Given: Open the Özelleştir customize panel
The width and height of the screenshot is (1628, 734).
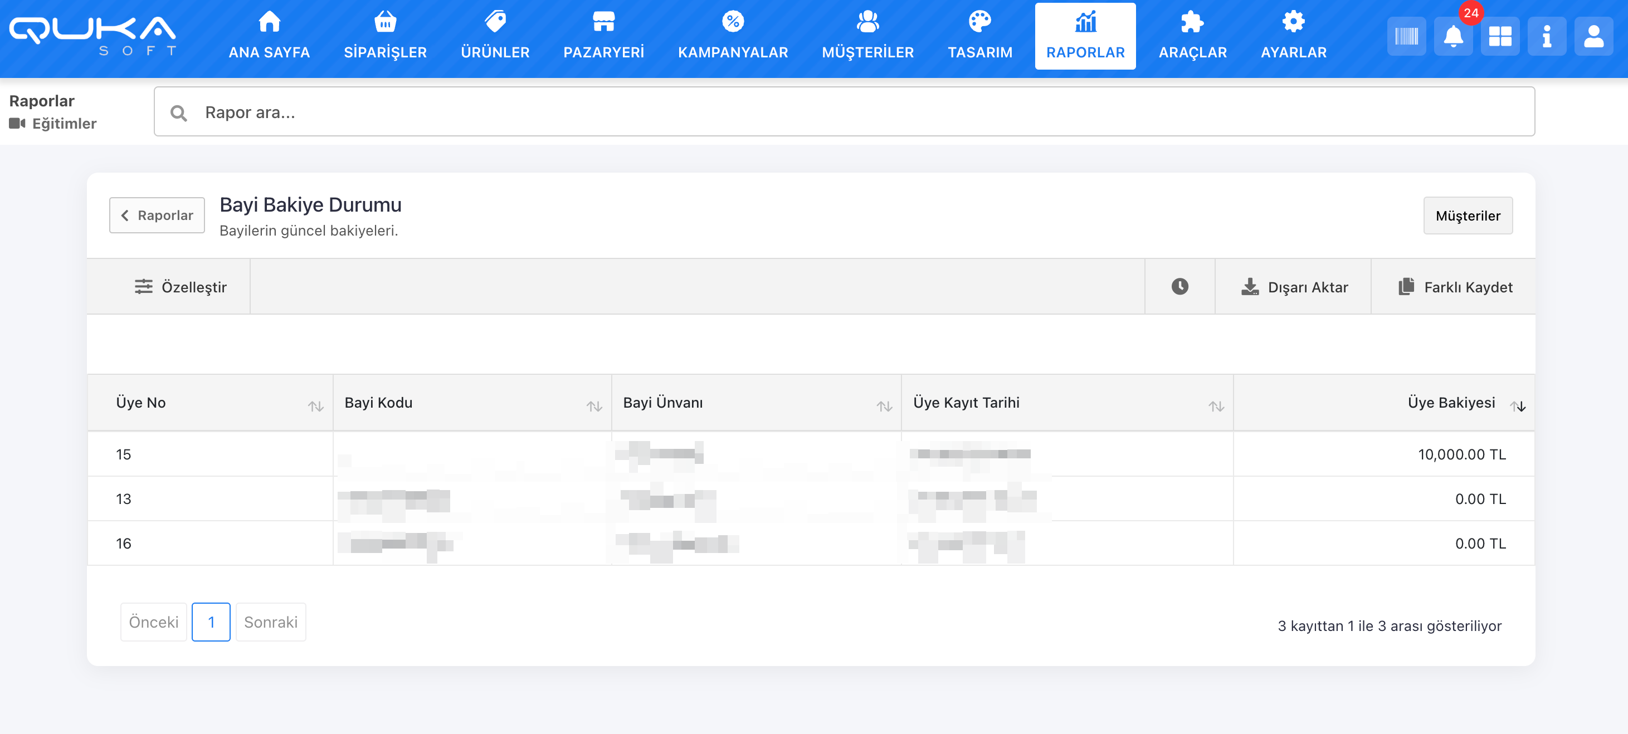Looking at the screenshot, I should (181, 287).
